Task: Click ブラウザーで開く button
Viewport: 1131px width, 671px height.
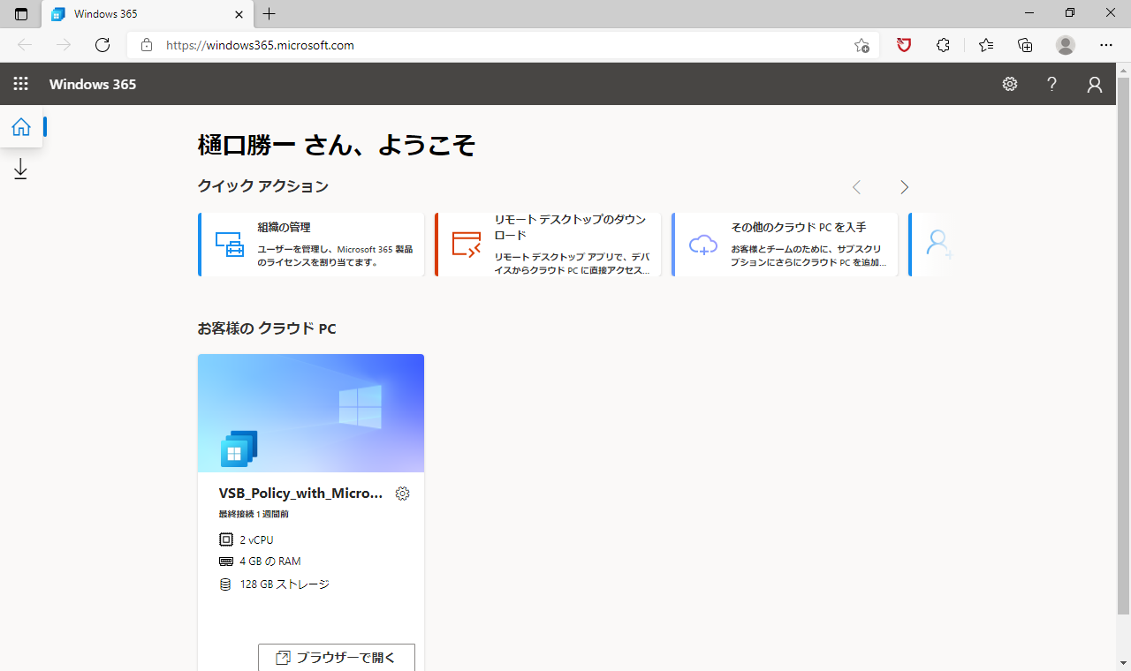Action: pyautogui.click(x=337, y=657)
